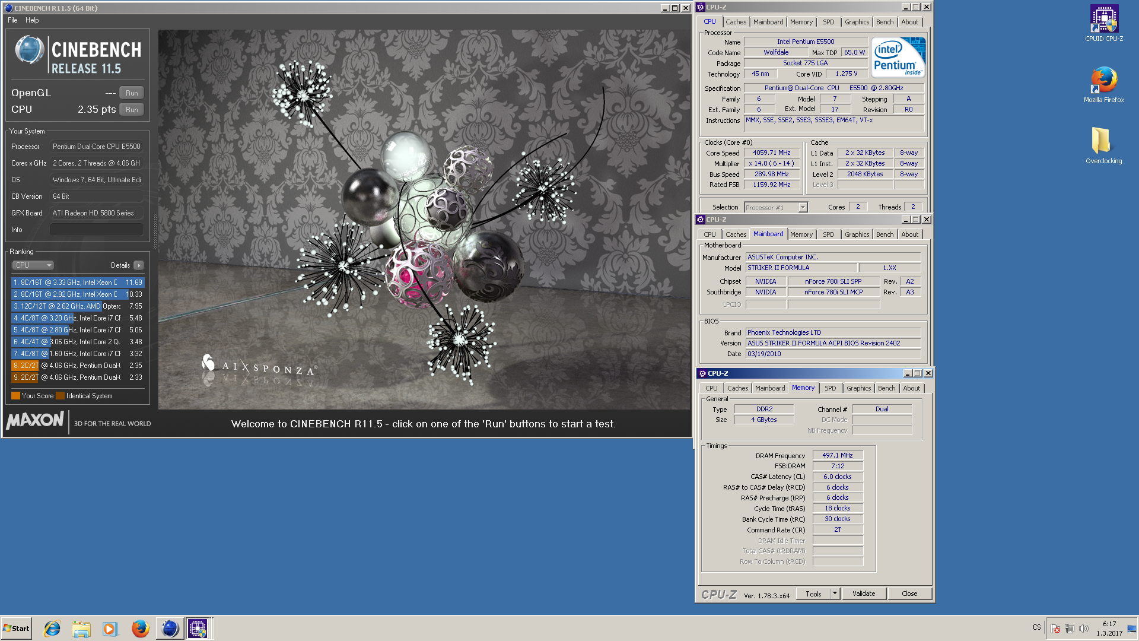
Task: Open Windows Media Player from taskbar
Action: pos(110,629)
